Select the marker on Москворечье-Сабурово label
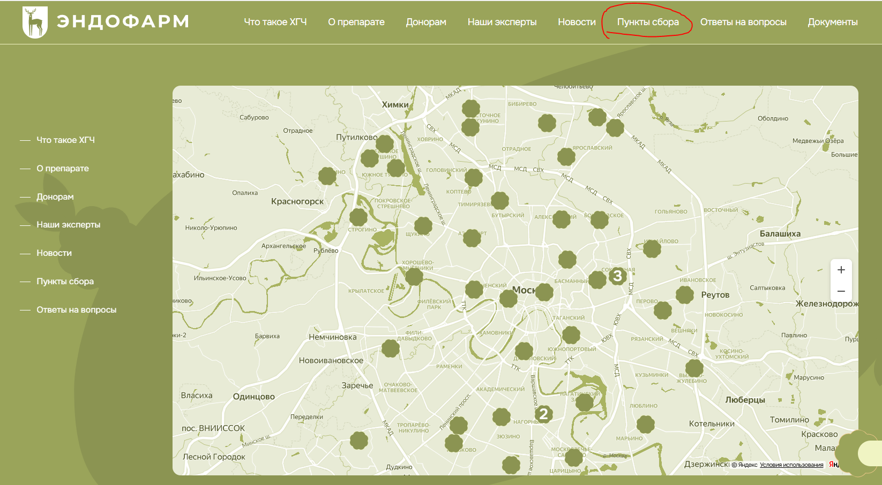 (574, 457)
